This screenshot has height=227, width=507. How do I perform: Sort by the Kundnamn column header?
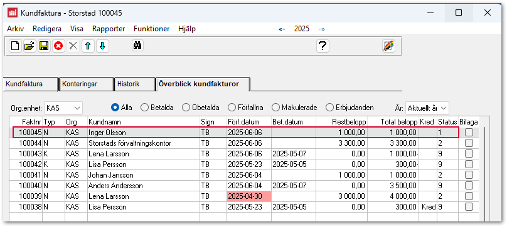[x=144, y=122]
